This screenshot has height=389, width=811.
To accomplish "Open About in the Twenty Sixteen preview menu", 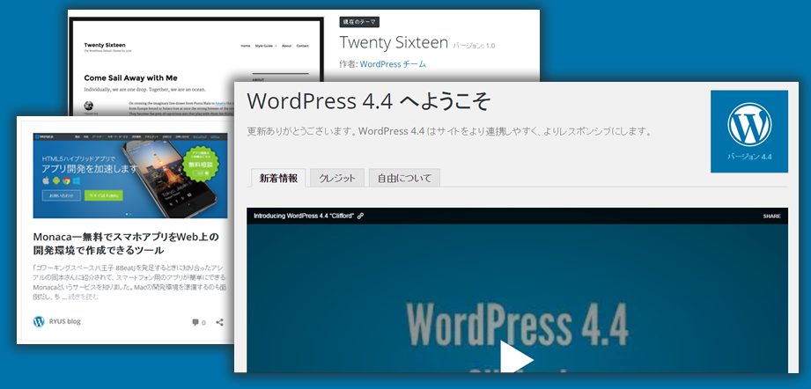I will coord(286,46).
